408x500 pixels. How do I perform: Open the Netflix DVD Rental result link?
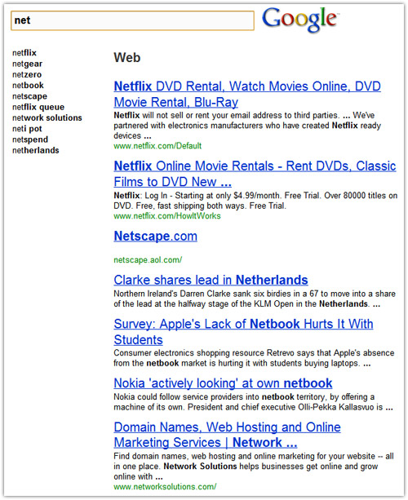click(x=247, y=95)
